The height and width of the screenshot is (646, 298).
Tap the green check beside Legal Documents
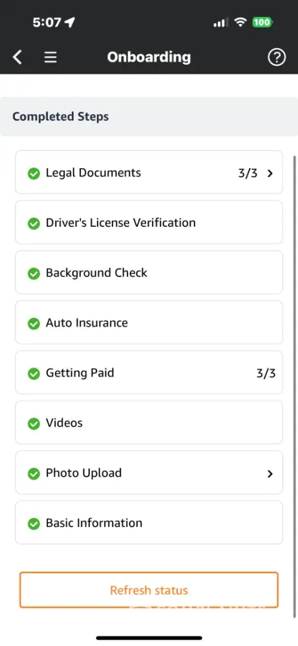pyautogui.click(x=34, y=173)
